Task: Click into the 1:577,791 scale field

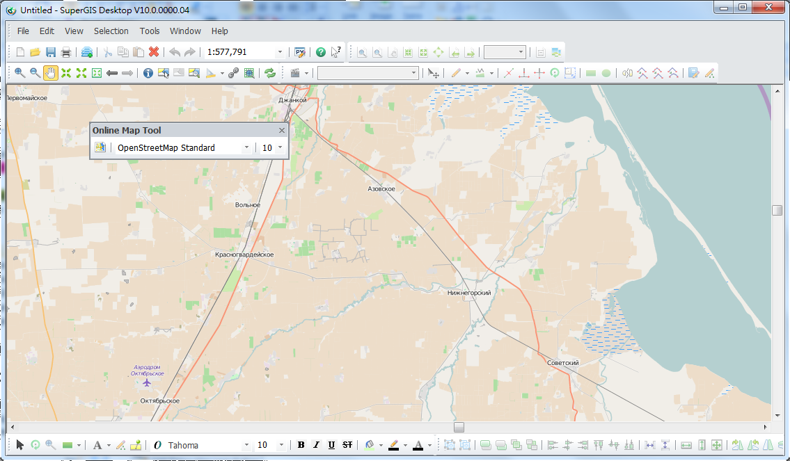Action: pos(240,52)
